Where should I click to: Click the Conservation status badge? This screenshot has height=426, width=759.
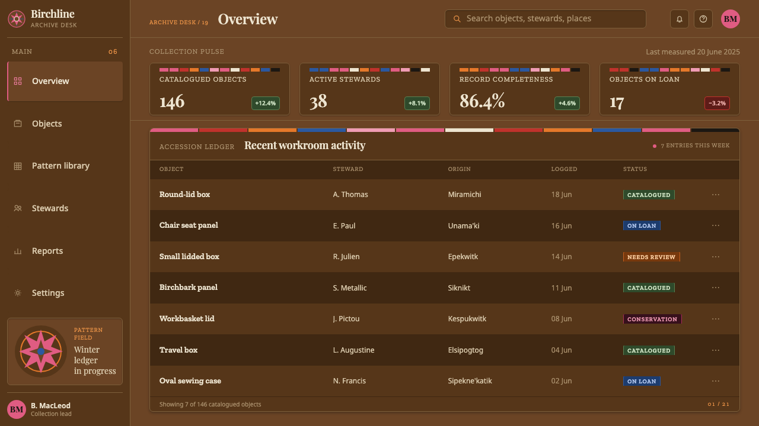point(652,319)
